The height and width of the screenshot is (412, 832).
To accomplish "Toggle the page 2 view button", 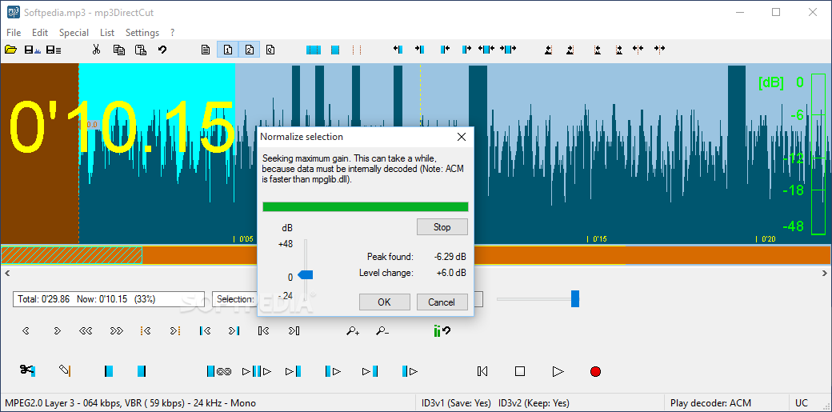I will (x=249, y=50).
